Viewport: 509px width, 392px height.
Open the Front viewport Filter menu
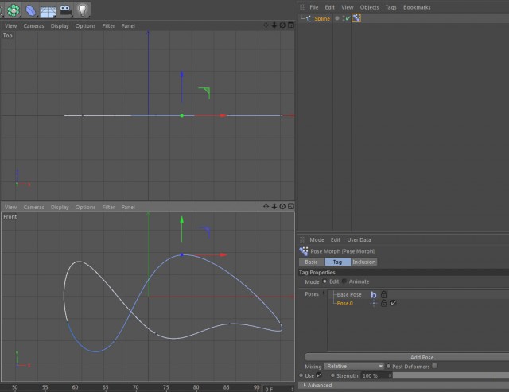108,207
